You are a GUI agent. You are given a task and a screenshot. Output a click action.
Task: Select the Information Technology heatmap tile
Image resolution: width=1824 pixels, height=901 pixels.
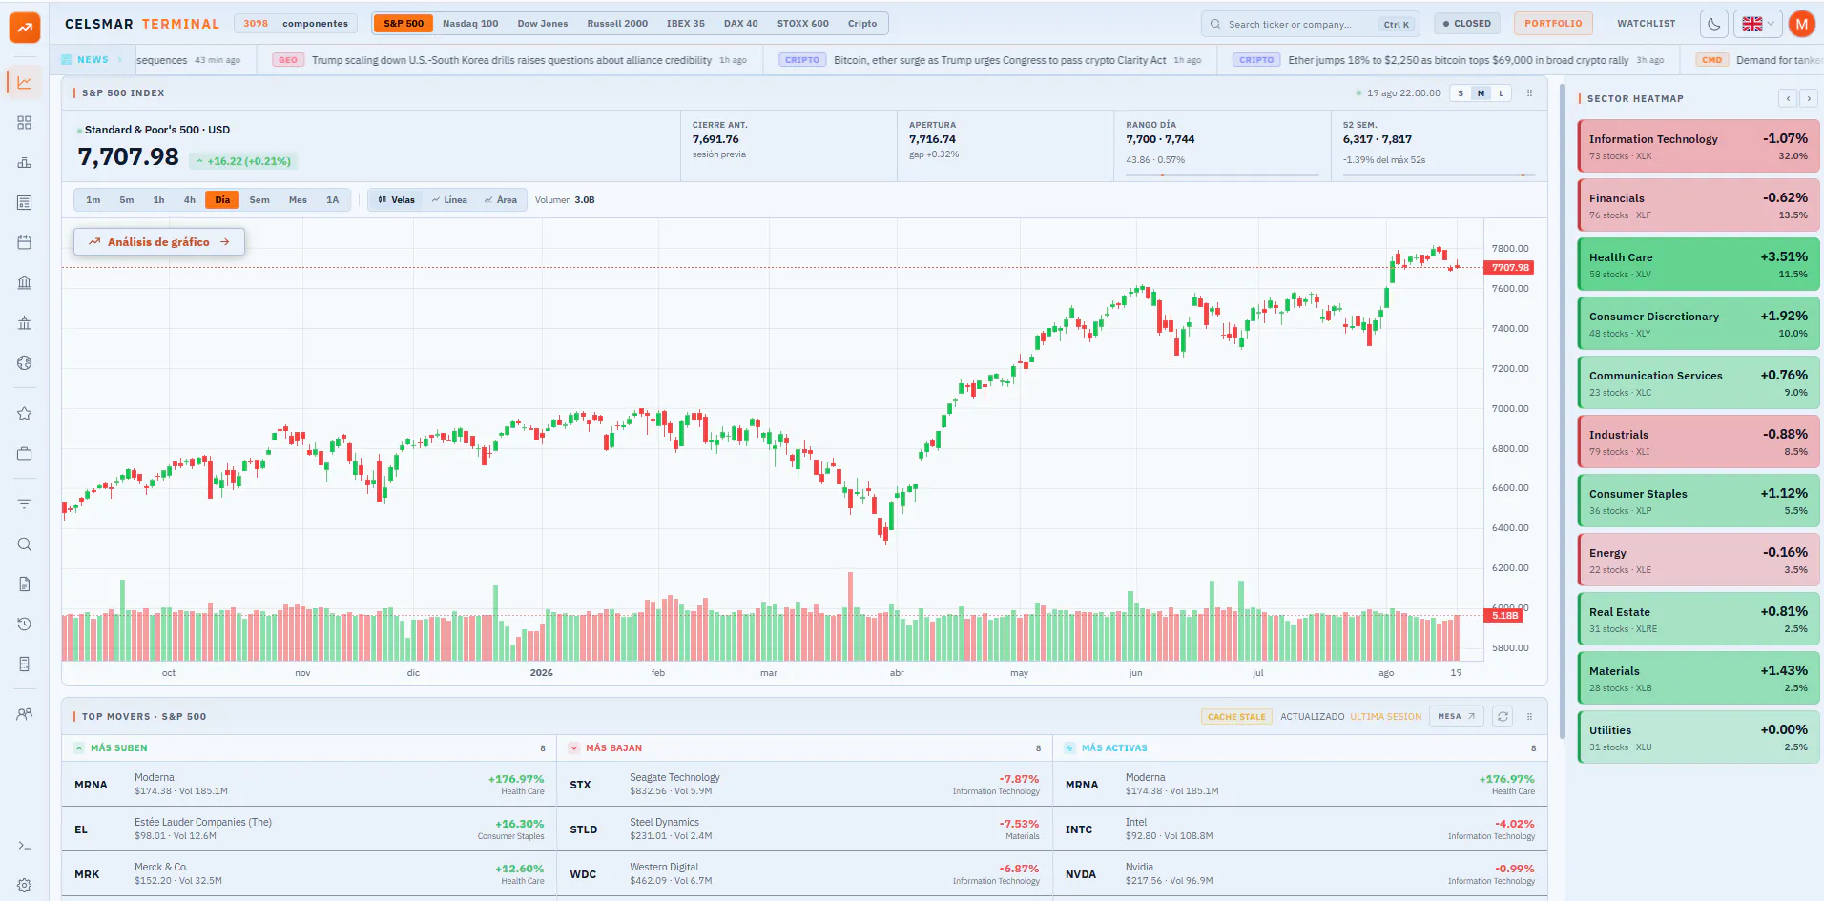[x=1698, y=146]
